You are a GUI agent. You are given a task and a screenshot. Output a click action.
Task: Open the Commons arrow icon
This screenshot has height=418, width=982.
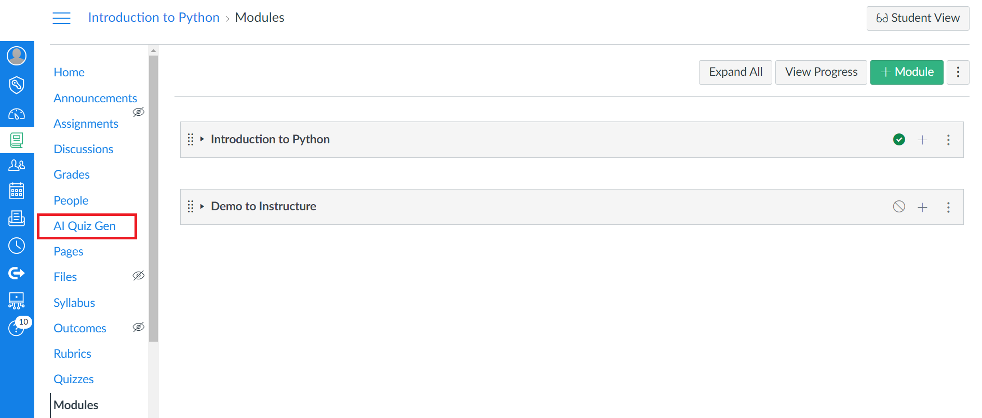click(x=17, y=273)
